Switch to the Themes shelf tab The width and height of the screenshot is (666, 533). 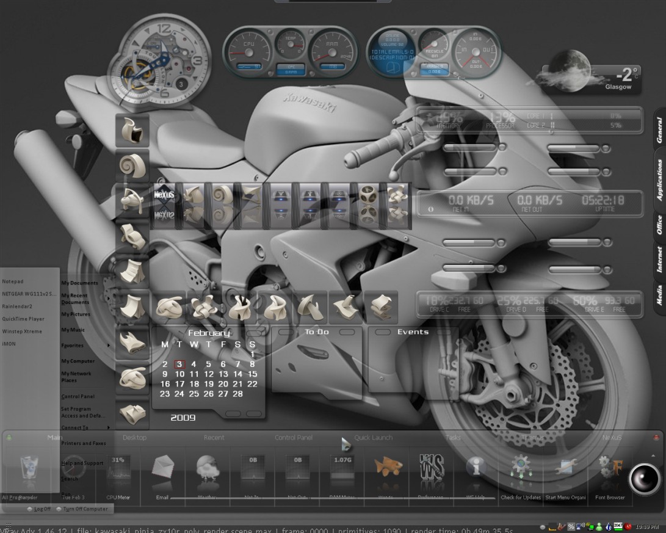click(533, 437)
